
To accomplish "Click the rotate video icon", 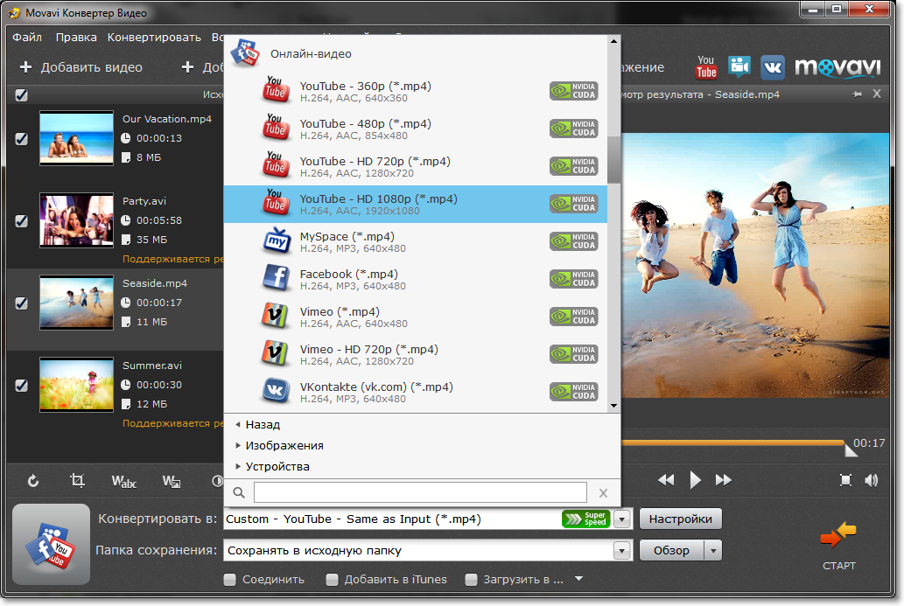I will point(33,481).
